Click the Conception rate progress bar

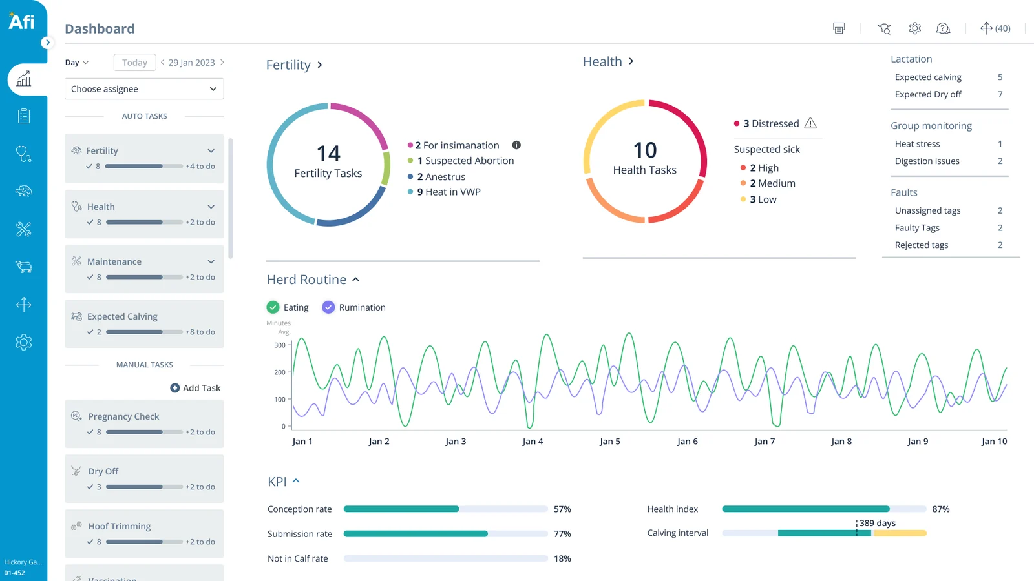click(445, 509)
